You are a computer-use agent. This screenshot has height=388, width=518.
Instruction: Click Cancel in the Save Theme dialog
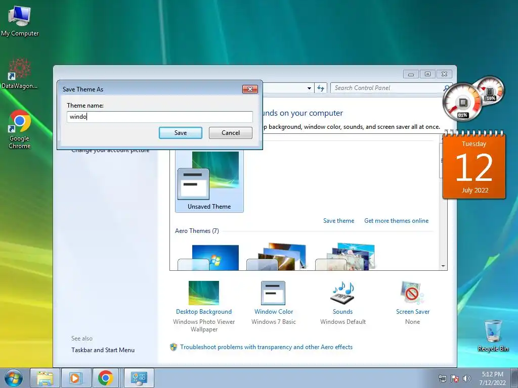click(x=231, y=133)
